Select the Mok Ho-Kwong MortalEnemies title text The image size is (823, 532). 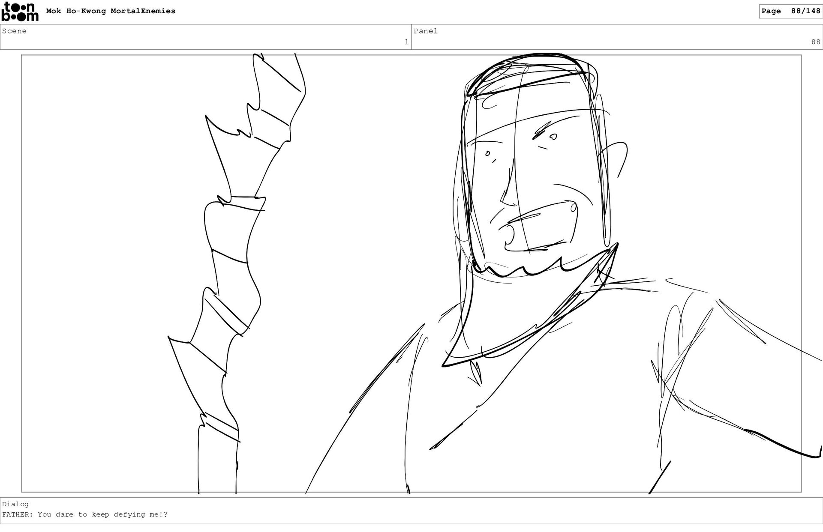(111, 11)
